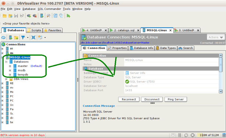
Task: Click the trash can garbage collection icon
Action: coord(224,135)
